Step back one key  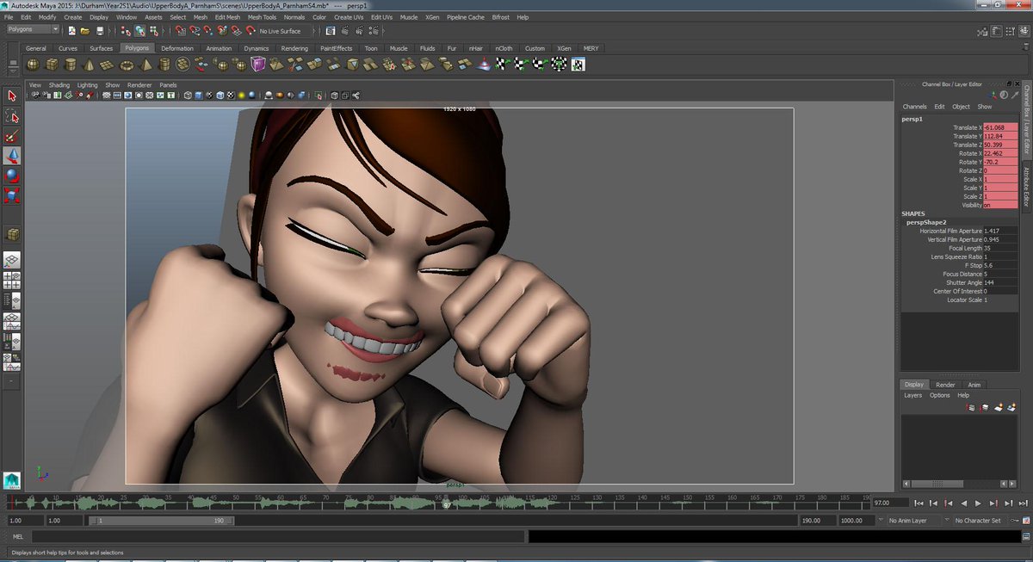(949, 503)
